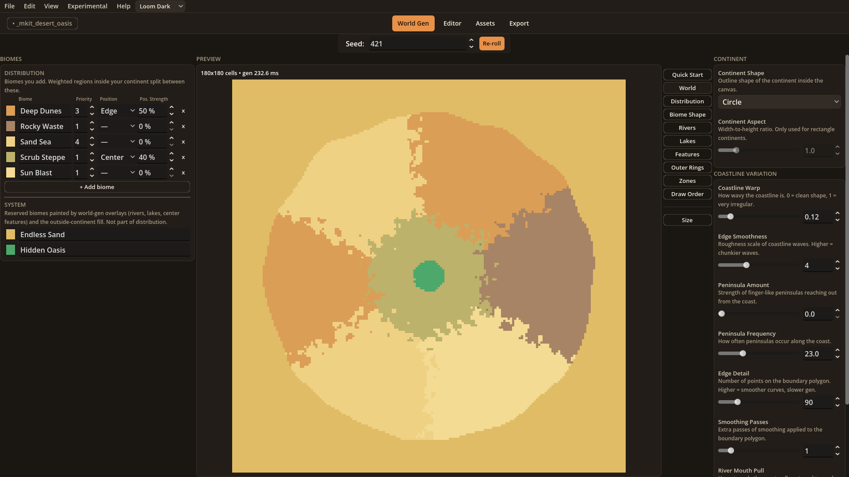
Task: Open Sand Sea Position dropdown
Action: click(x=117, y=142)
